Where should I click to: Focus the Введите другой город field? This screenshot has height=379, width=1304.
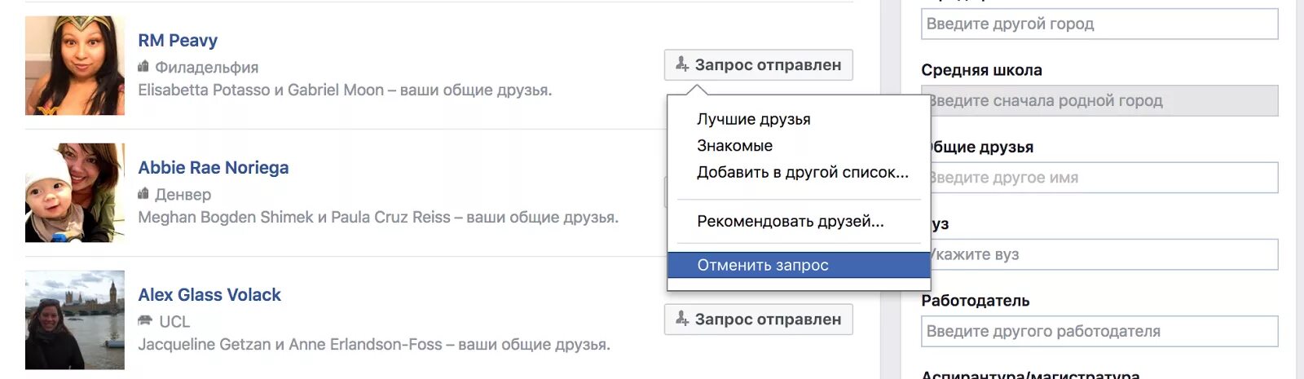1099,24
